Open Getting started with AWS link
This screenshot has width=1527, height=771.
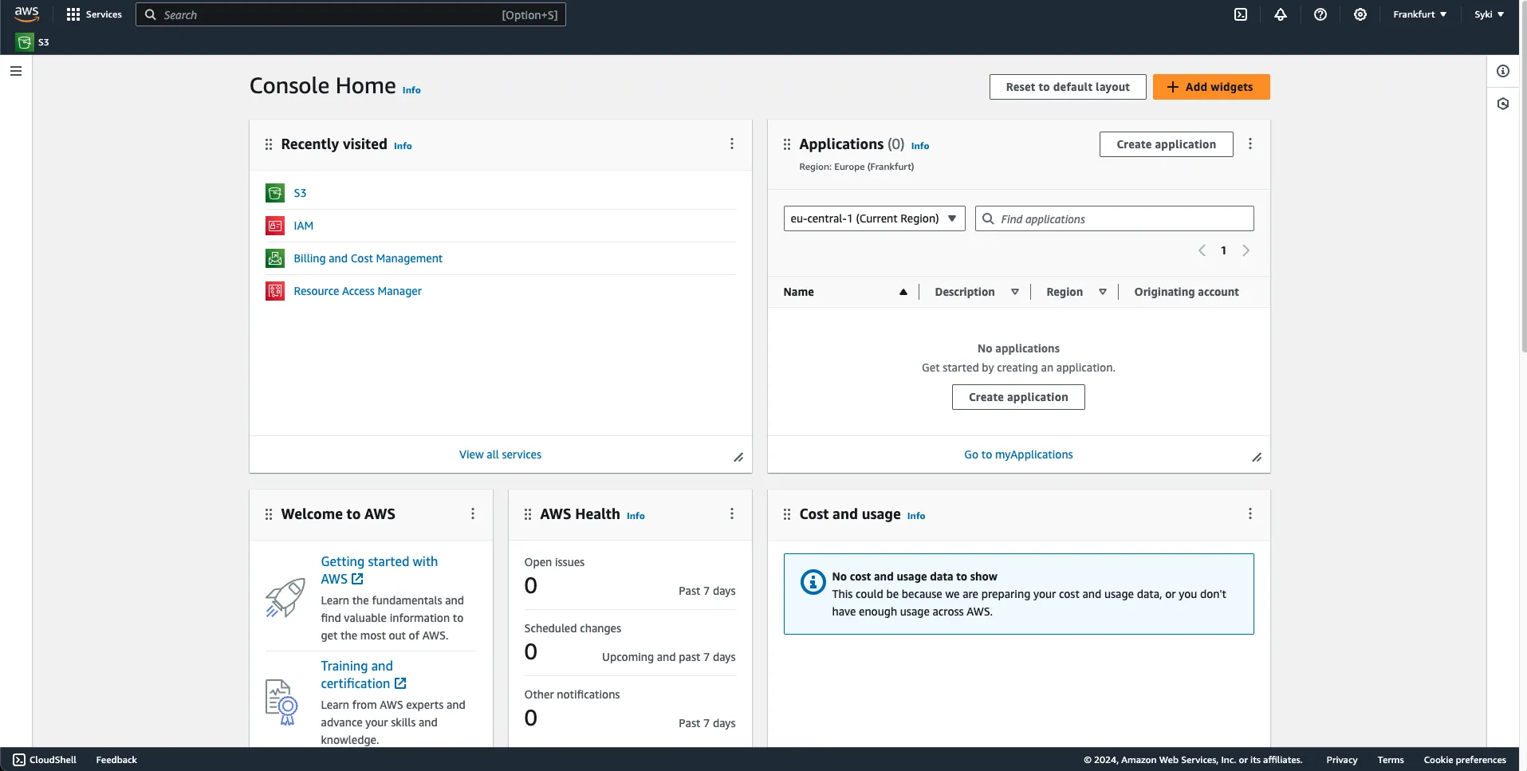[x=380, y=570]
